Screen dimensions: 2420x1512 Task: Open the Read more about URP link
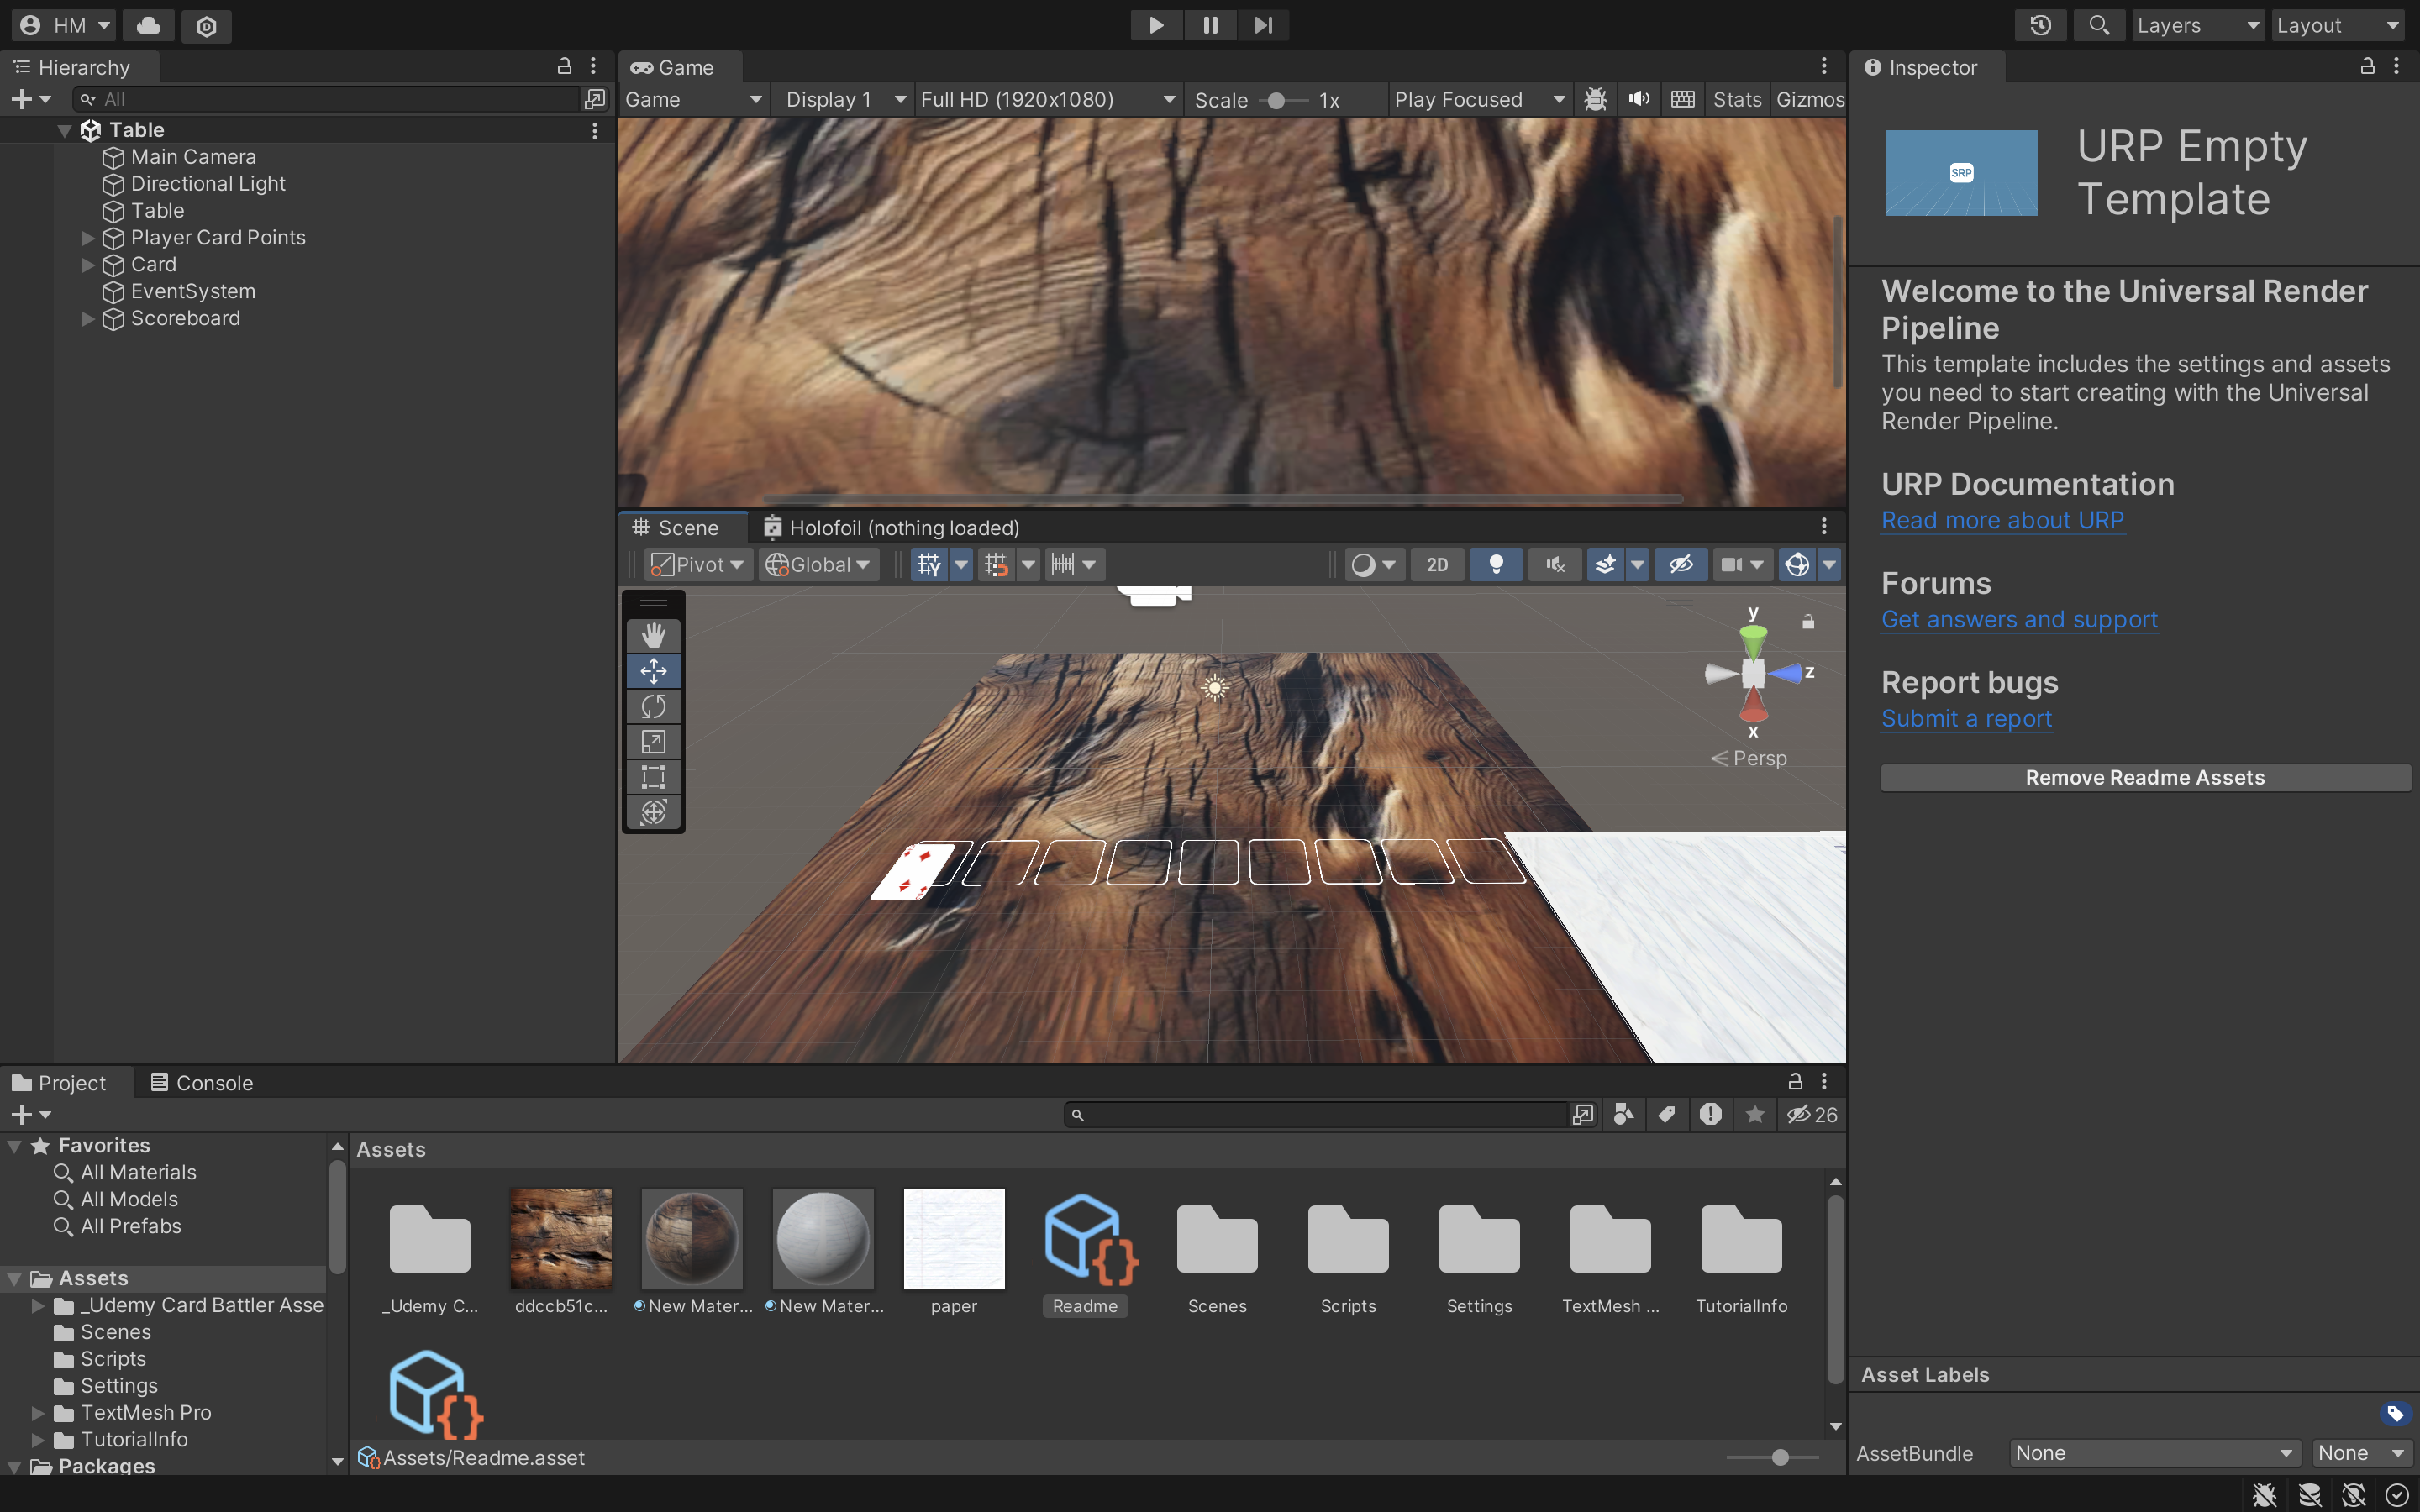click(x=2002, y=520)
